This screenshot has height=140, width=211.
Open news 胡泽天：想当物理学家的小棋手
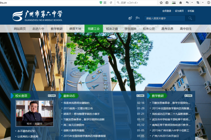point(81,114)
